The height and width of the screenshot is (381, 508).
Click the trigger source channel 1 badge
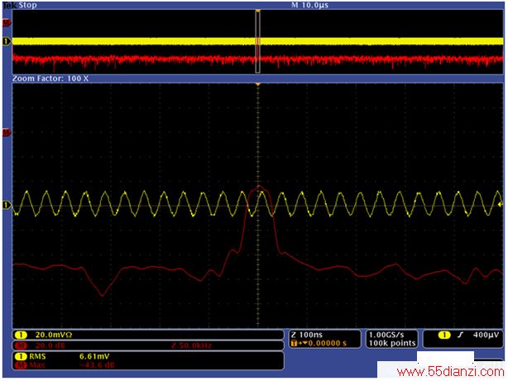coord(444,335)
